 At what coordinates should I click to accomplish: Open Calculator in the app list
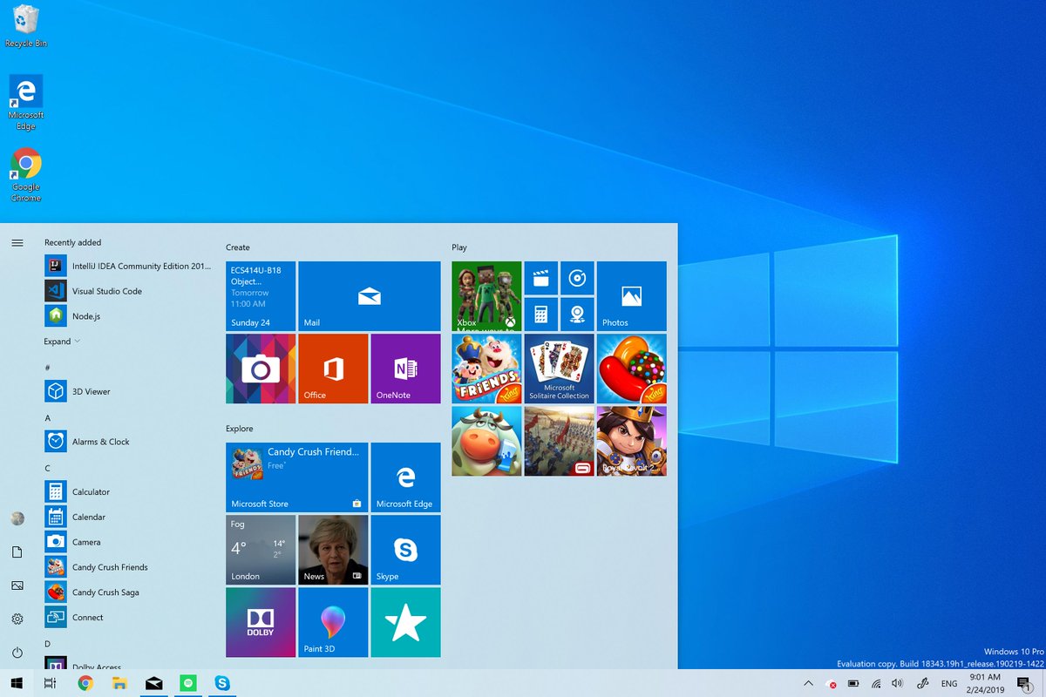coord(128,491)
